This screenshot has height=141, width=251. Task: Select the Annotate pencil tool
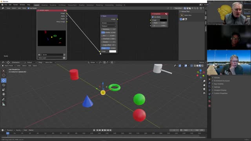pyautogui.click(x=4, y=99)
